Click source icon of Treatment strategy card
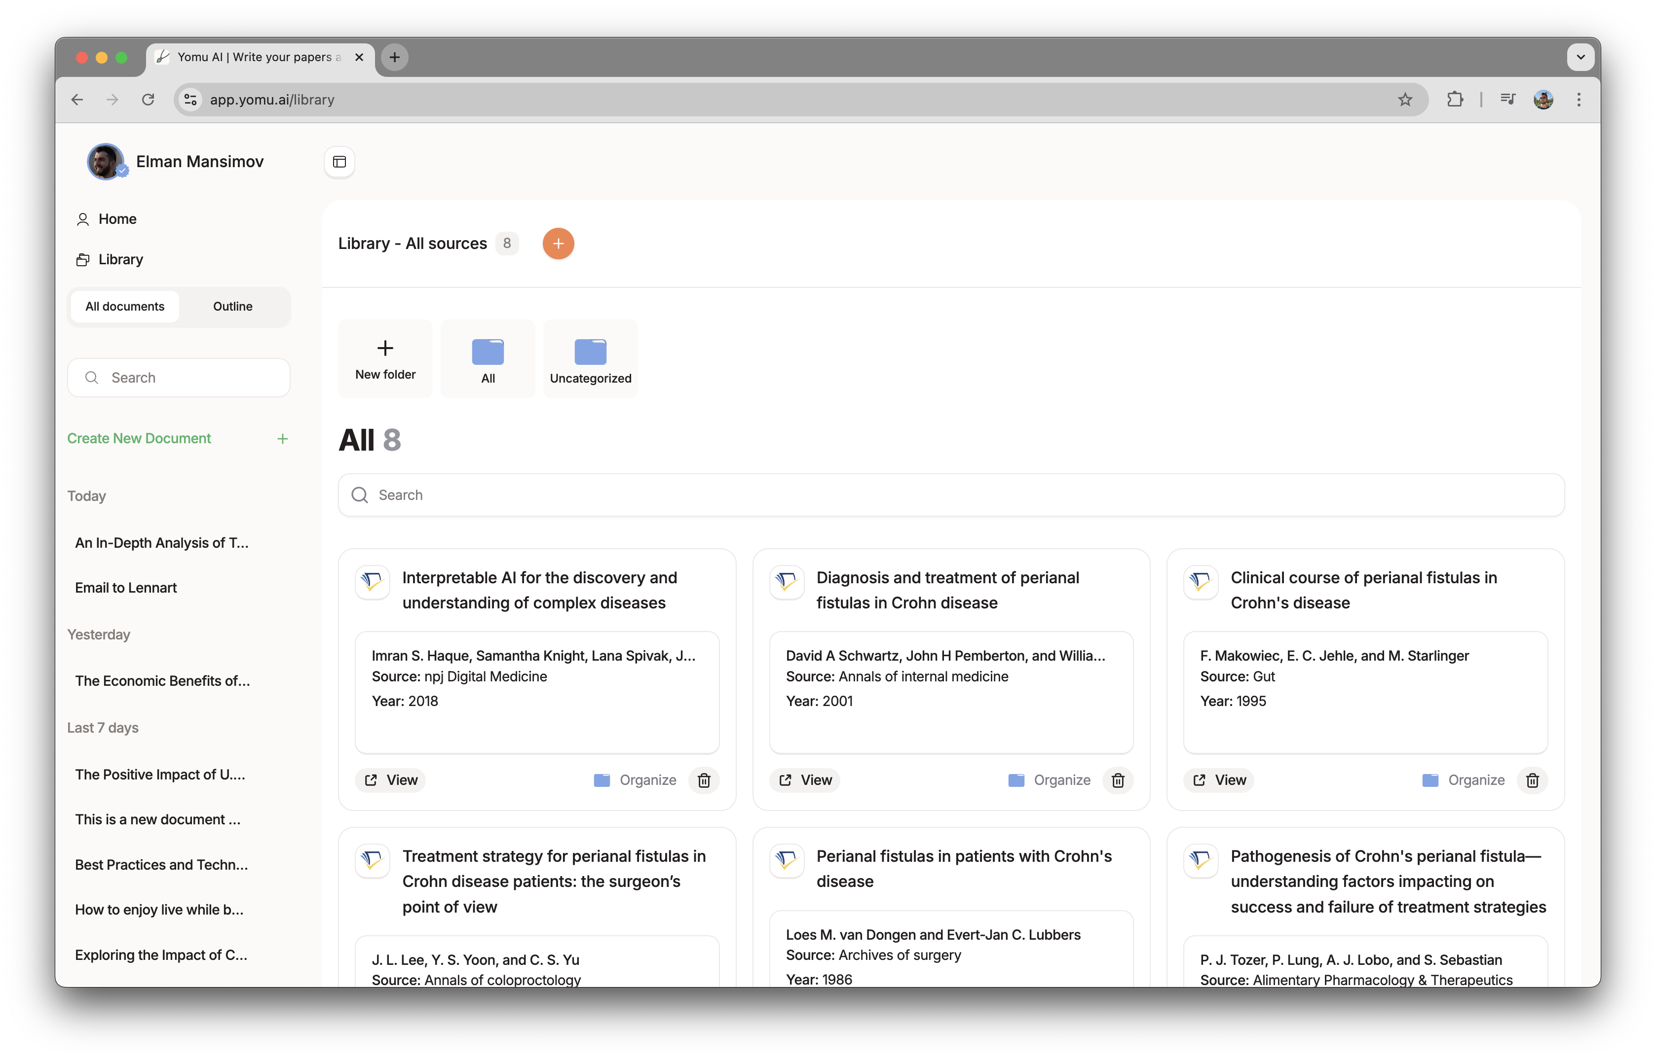Screen dimensions: 1656x1060 point(372,860)
